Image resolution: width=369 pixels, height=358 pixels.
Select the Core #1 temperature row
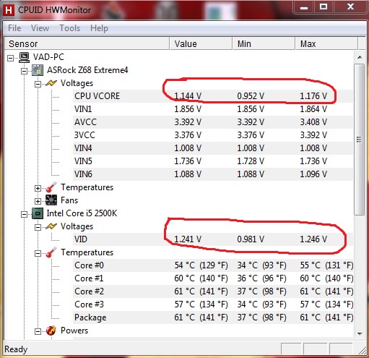tap(213, 278)
